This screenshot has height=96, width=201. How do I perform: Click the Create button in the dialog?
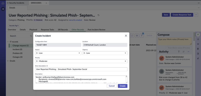coord(123,86)
